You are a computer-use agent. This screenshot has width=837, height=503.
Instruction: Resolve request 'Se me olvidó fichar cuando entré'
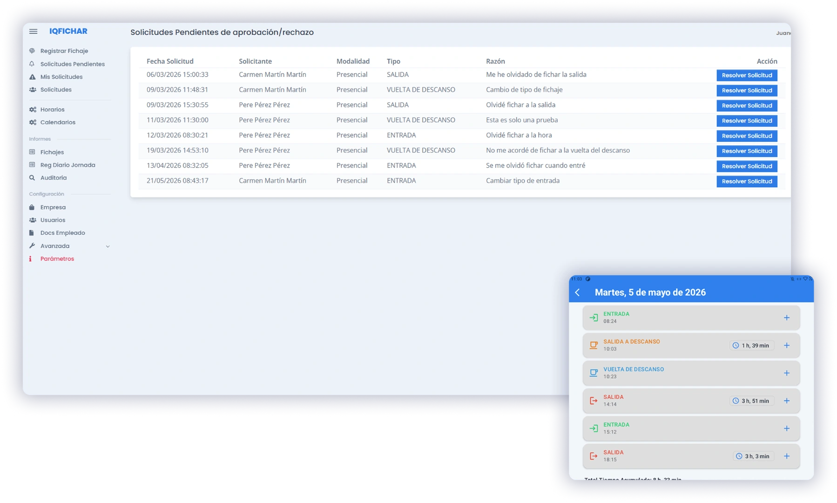(x=747, y=166)
